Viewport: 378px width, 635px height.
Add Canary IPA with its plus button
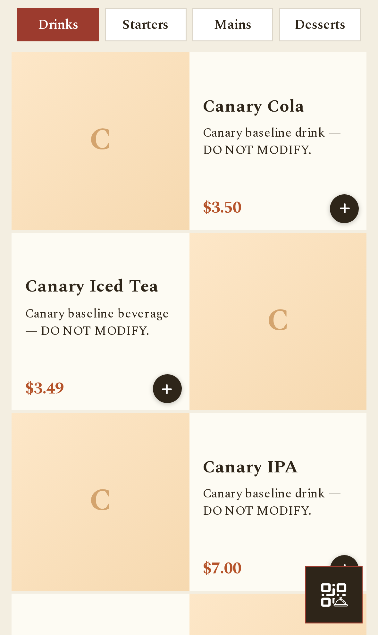pos(344,561)
